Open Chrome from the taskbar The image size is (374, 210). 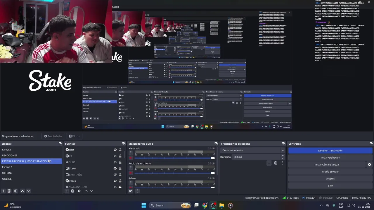tap(205, 205)
